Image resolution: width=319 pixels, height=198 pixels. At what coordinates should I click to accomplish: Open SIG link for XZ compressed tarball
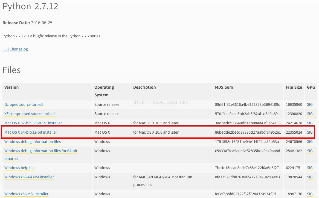(x=310, y=114)
